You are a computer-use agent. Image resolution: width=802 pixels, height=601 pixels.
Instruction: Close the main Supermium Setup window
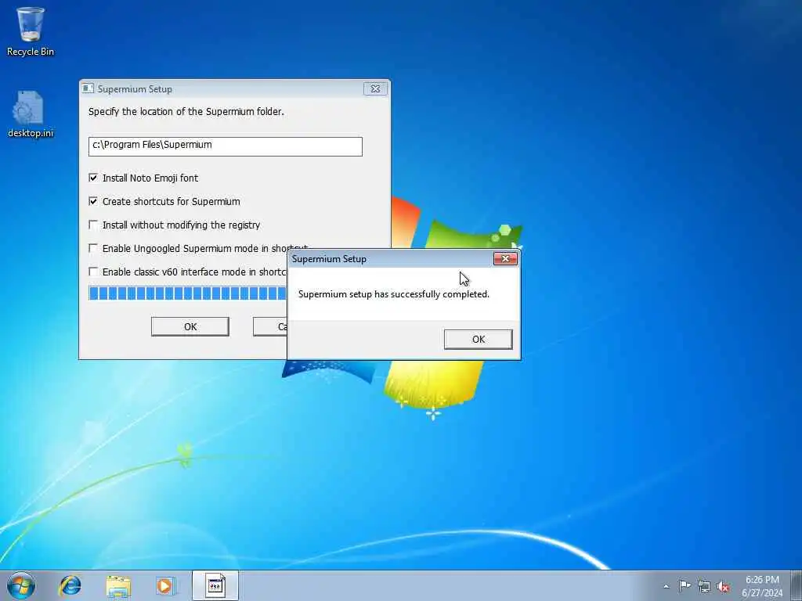click(x=375, y=88)
